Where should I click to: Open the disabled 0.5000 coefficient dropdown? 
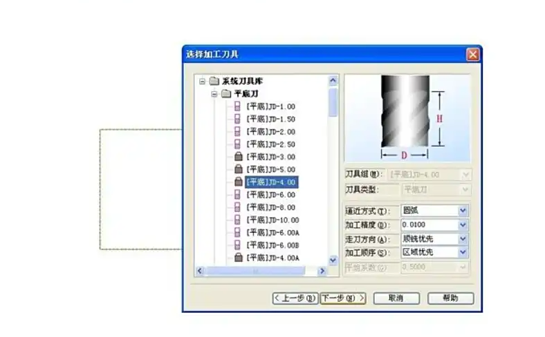[463, 267]
